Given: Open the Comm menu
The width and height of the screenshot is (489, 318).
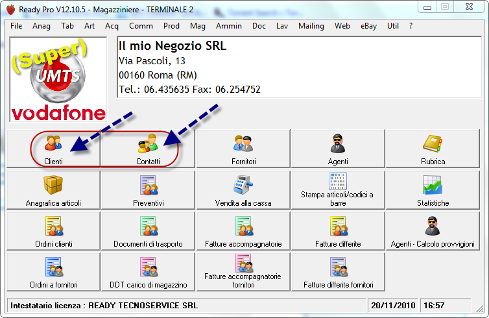Looking at the screenshot, I should 141,26.
